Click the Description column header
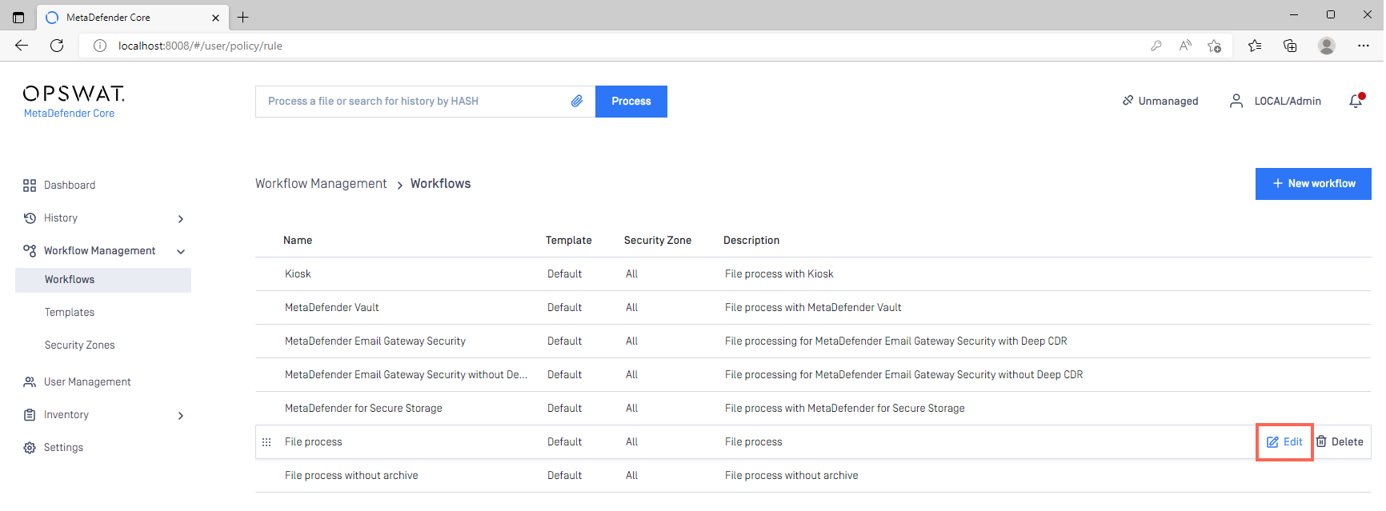This screenshot has height=511, width=1386. pos(751,241)
